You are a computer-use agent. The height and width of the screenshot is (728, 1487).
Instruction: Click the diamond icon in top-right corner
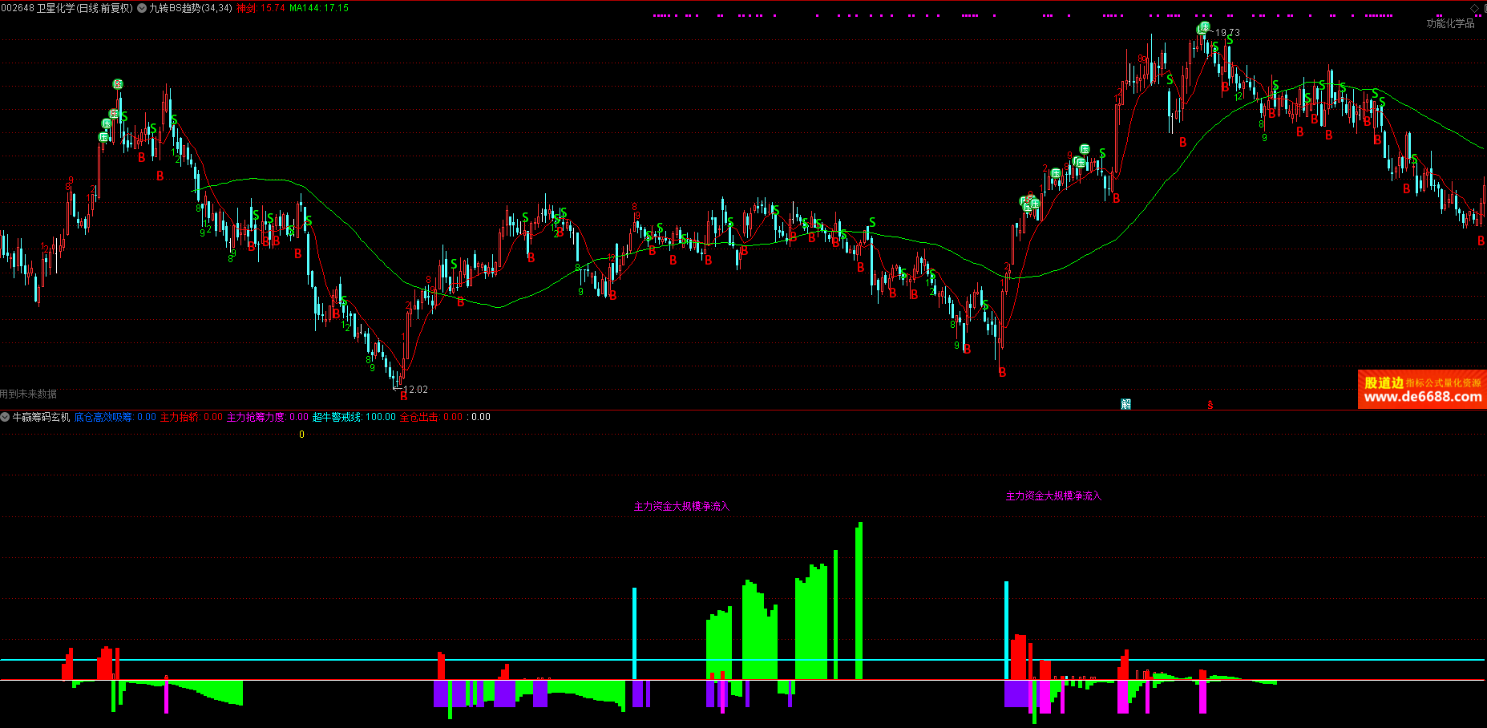tap(1474, 8)
